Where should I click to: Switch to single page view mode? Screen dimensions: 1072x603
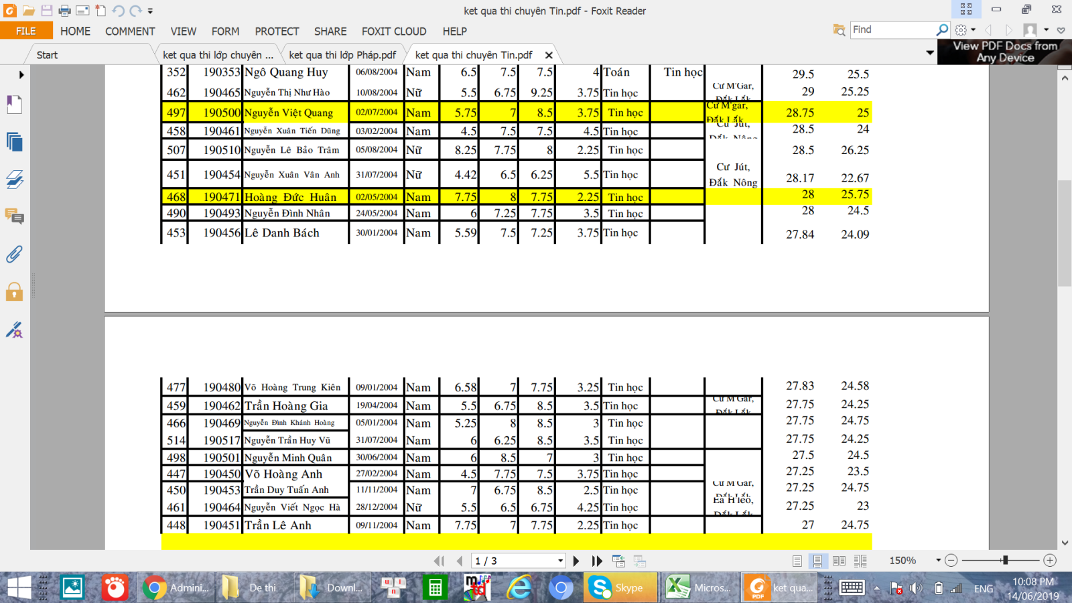pyautogui.click(x=797, y=561)
